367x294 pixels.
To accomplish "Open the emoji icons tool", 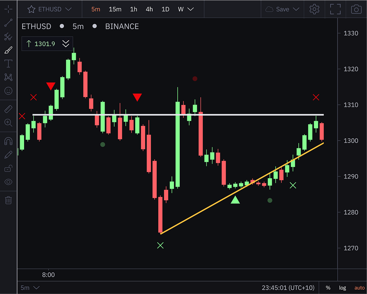I will (x=8, y=91).
